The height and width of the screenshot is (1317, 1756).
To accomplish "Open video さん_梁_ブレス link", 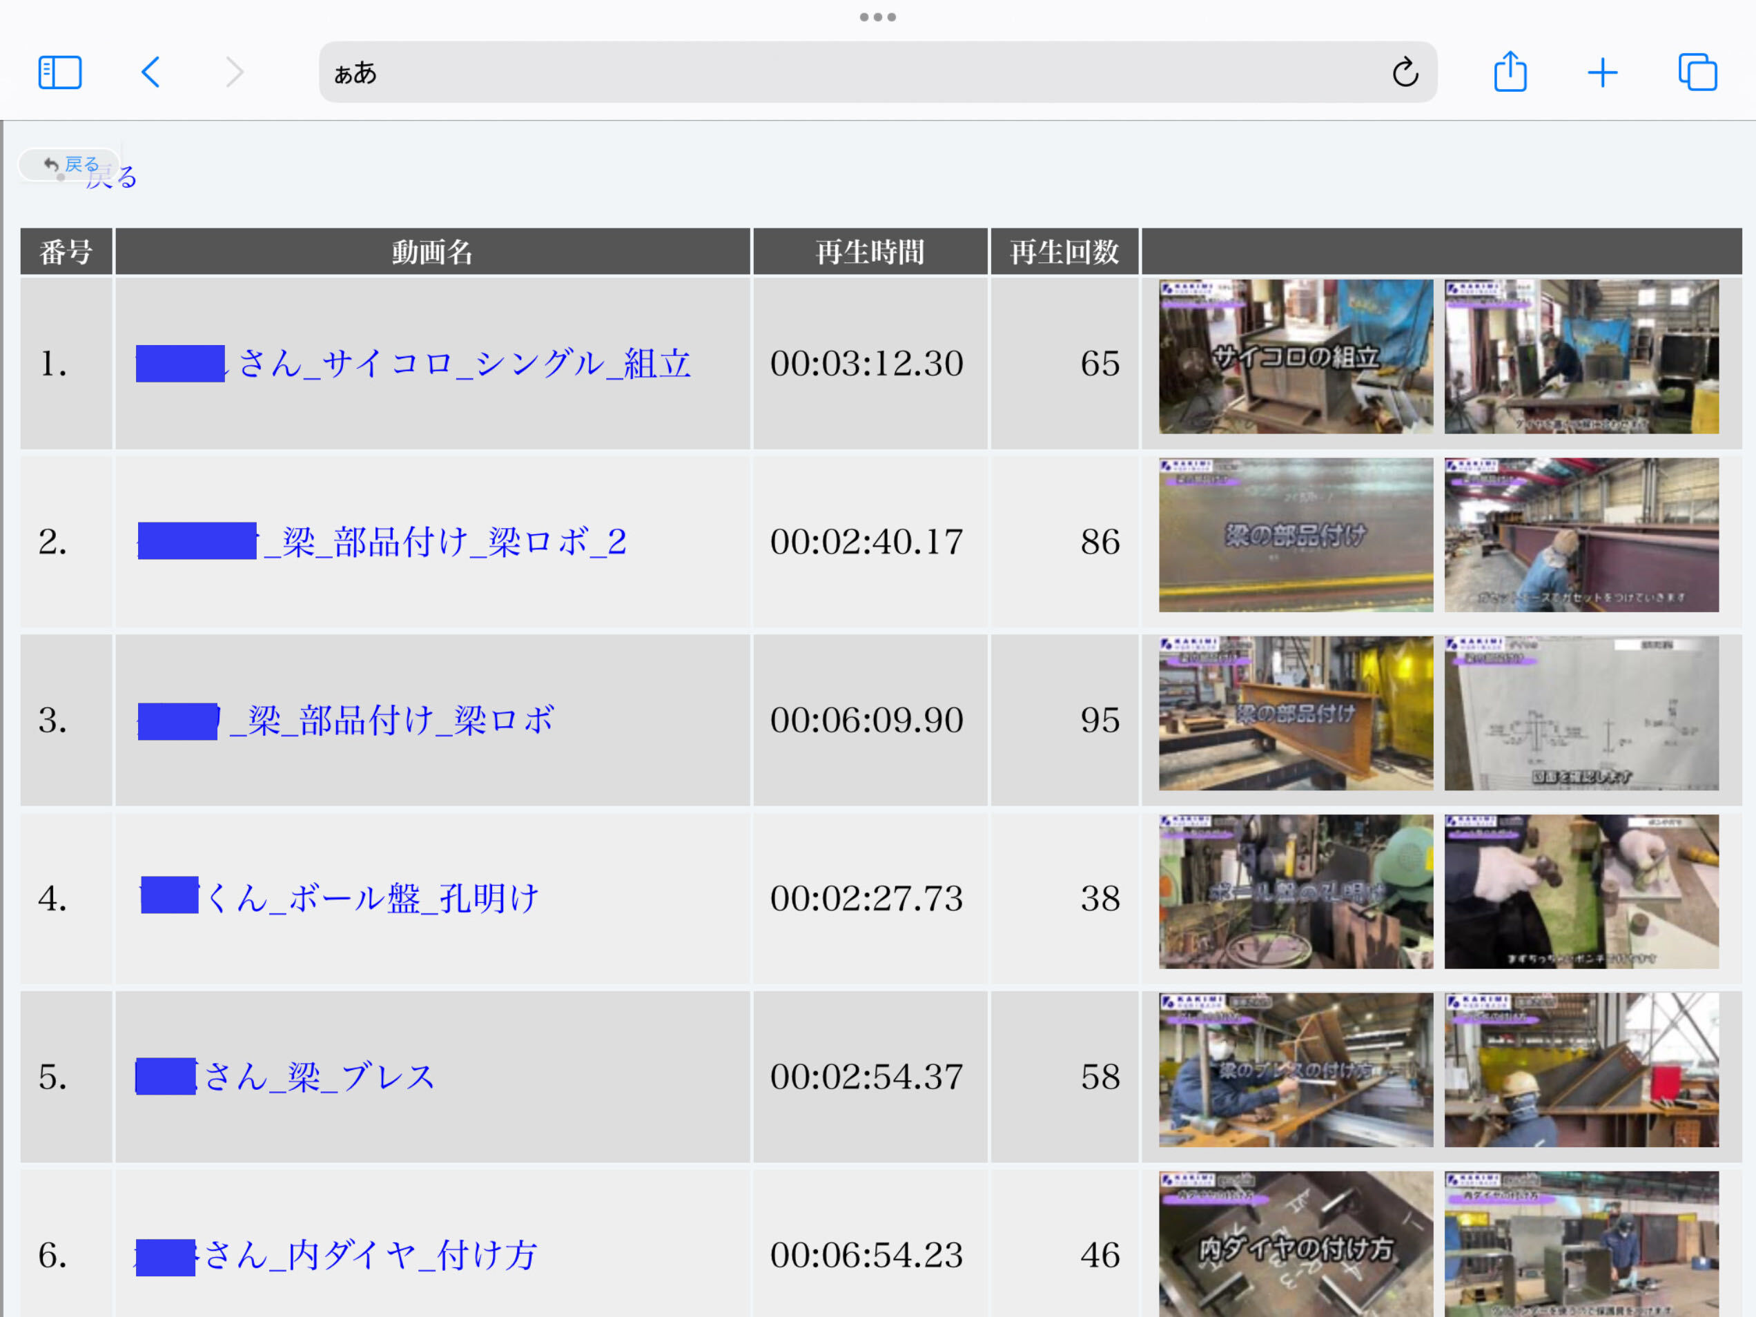I will coord(285,1077).
